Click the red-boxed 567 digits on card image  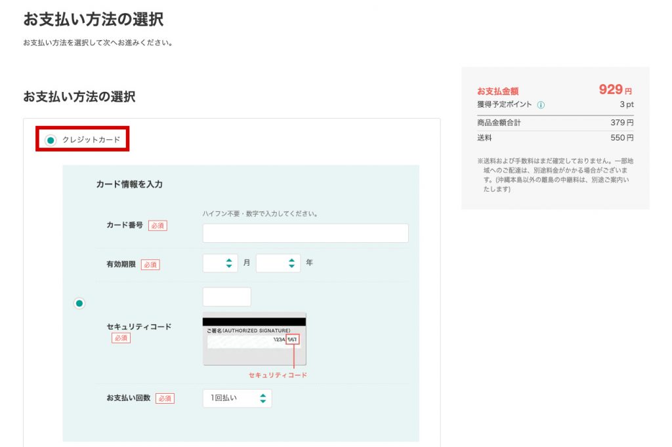pos(293,340)
